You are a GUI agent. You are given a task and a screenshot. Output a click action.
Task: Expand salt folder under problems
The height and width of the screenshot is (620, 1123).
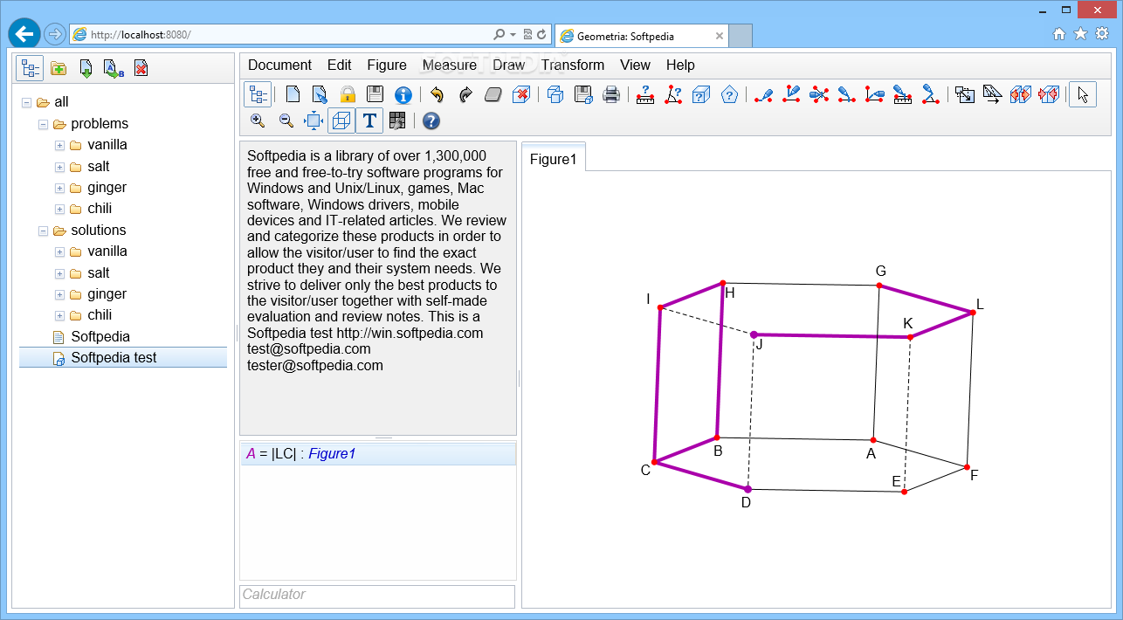[x=59, y=167]
